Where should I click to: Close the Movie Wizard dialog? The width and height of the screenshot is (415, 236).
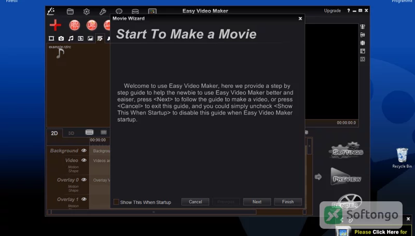[300, 19]
